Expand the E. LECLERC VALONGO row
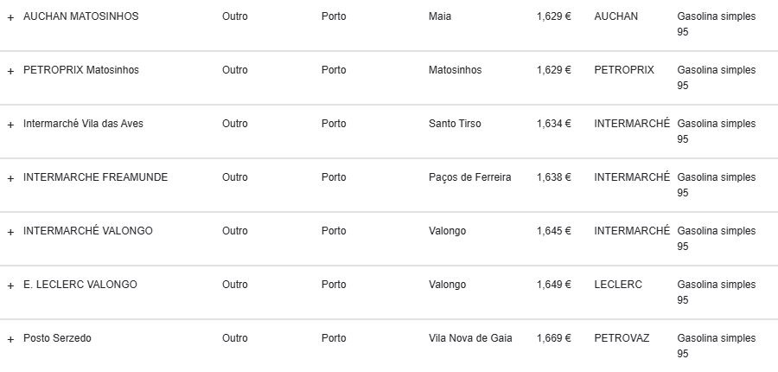The height and width of the screenshot is (372, 778). 10,285
